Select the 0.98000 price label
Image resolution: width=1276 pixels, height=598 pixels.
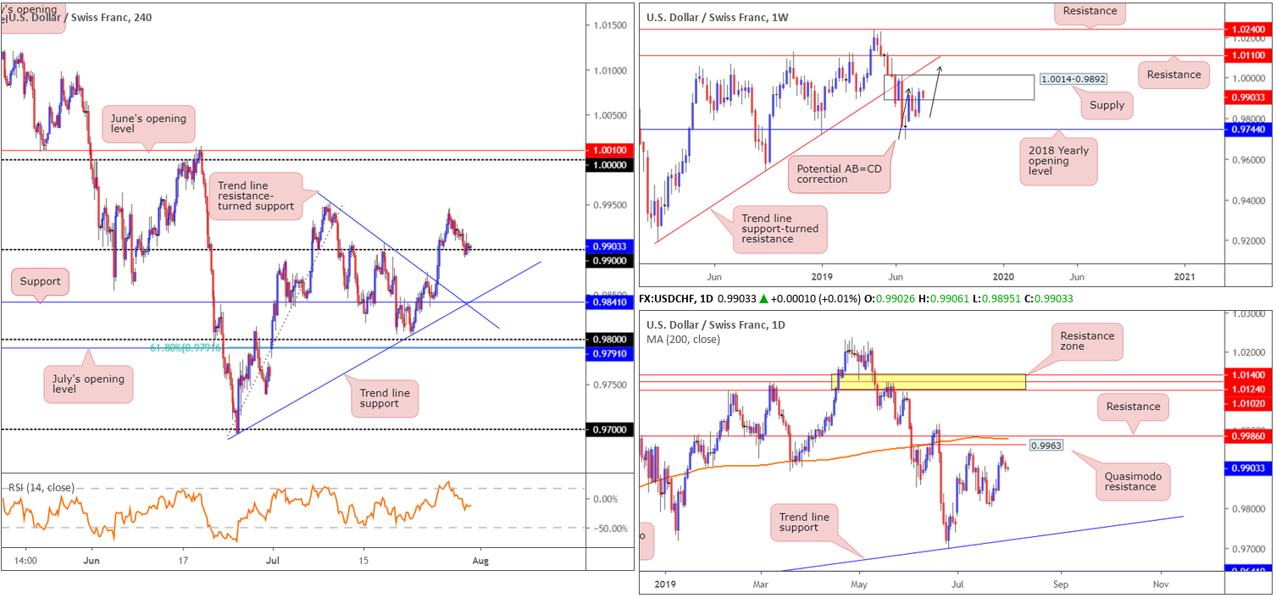(x=608, y=339)
